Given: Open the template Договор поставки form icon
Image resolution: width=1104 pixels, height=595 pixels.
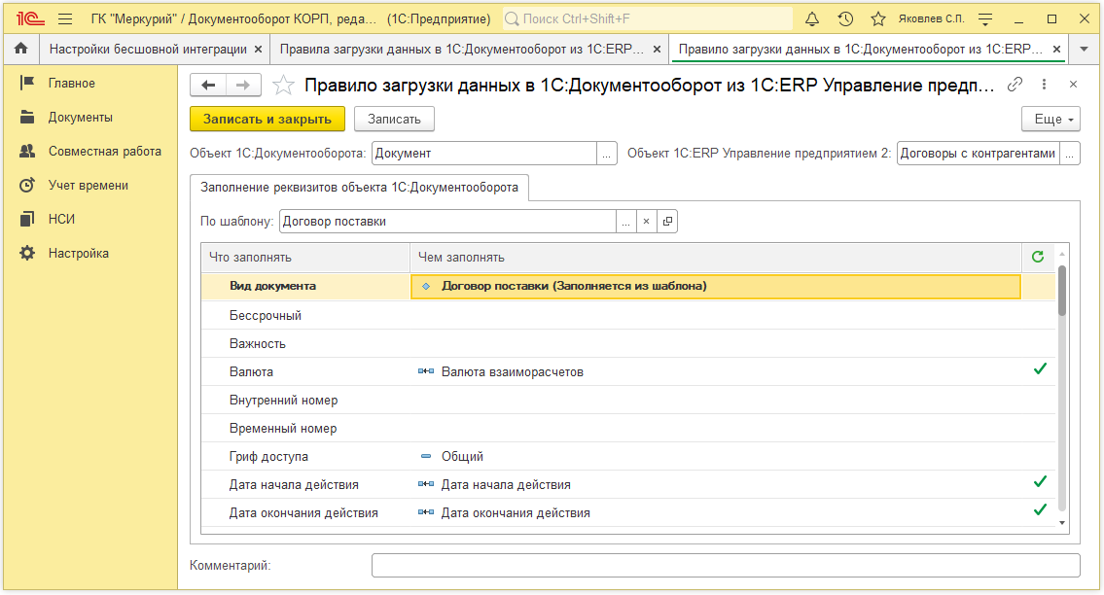Looking at the screenshot, I should pos(667,222).
